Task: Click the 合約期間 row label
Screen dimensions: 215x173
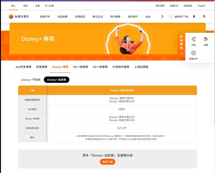Action: 32,109
